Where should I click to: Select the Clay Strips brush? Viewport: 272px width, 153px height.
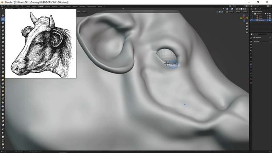pos(3,27)
